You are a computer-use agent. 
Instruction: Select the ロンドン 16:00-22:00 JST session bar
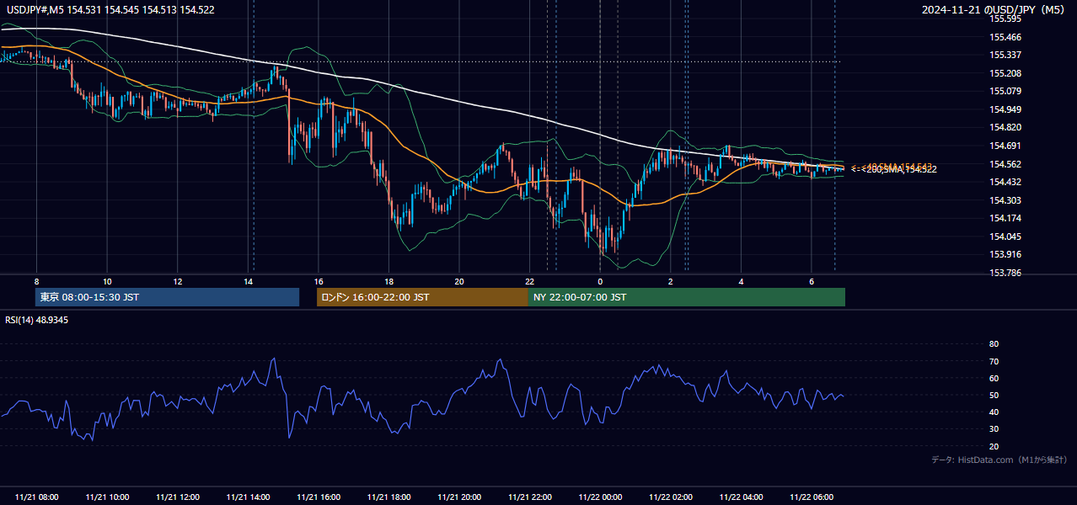[422, 297]
